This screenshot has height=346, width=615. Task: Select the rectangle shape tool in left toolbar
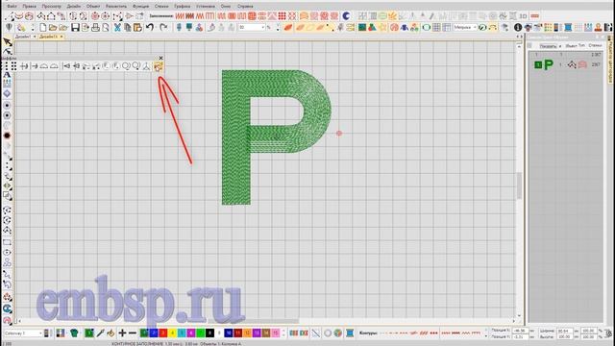pos(7,242)
